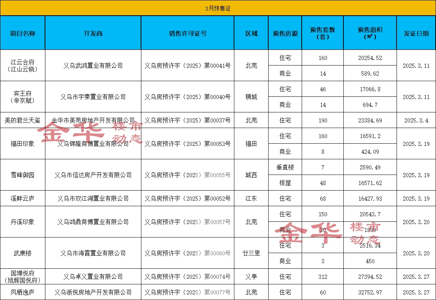Image resolution: width=436 pixels, height=300 pixels.
Task: Select the 预售面积 column header
Action: point(370,33)
